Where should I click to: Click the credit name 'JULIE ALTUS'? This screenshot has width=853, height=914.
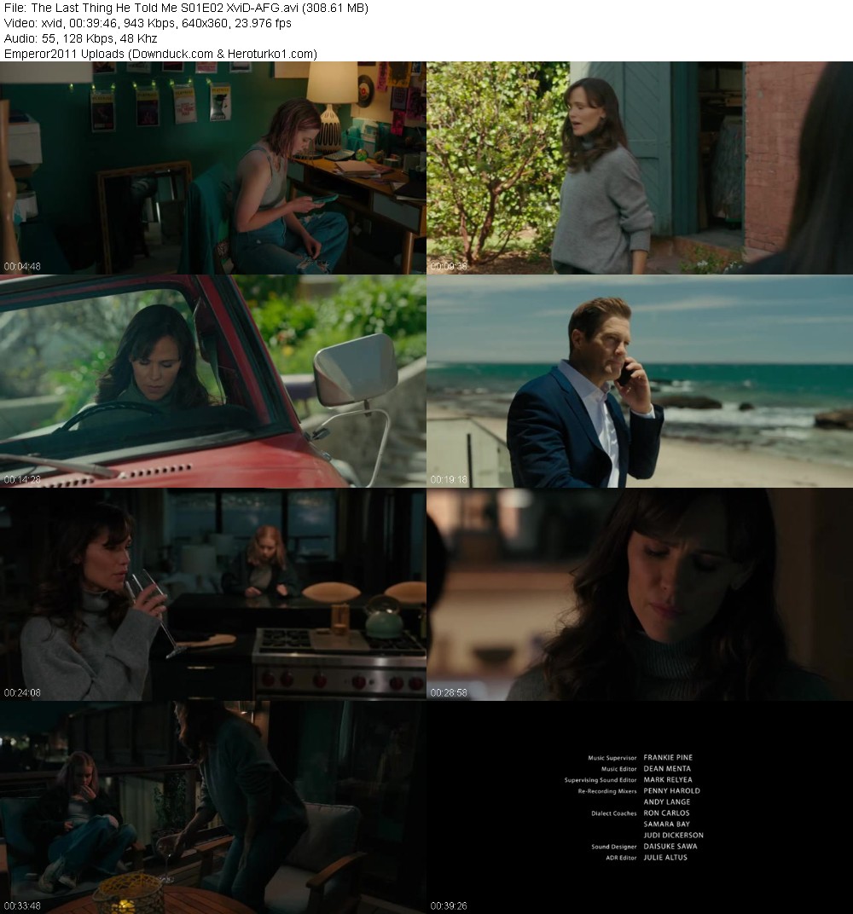click(x=665, y=858)
